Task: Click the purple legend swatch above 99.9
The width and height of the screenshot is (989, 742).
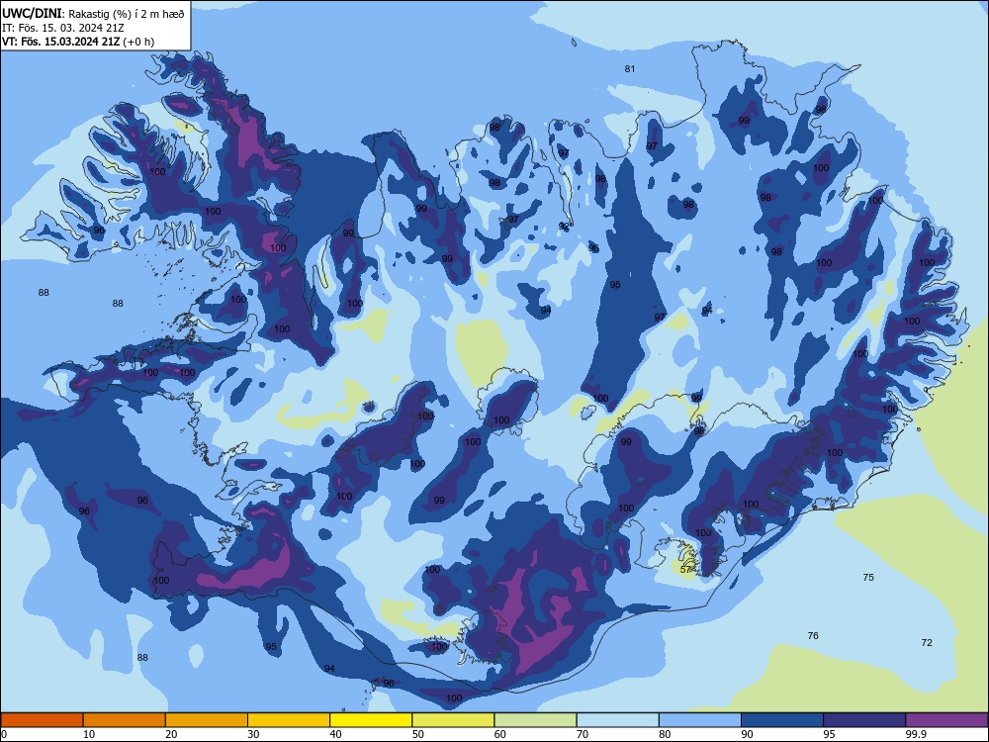Action: pos(946,720)
